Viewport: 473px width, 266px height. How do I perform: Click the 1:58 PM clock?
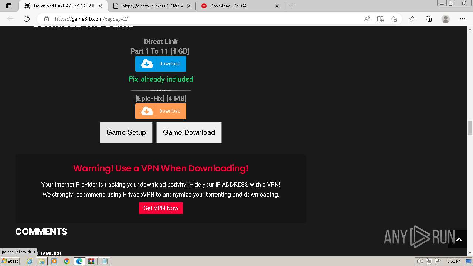454,261
